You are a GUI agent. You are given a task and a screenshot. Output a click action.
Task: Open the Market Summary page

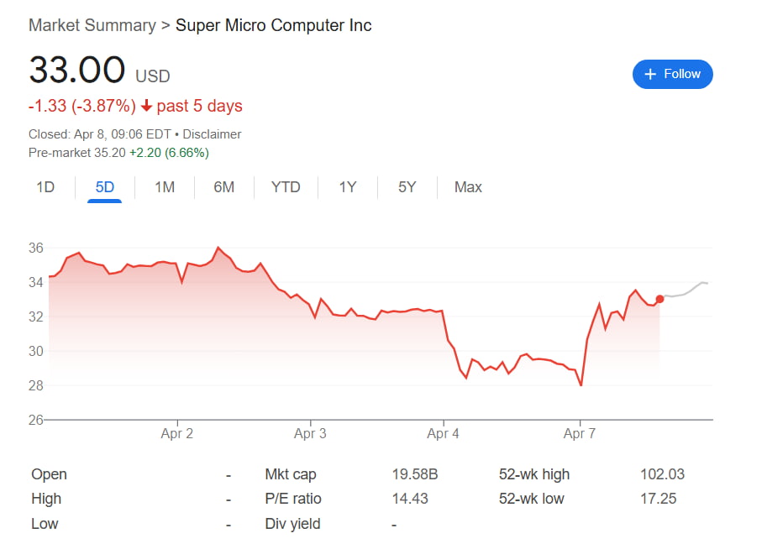pos(92,25)
